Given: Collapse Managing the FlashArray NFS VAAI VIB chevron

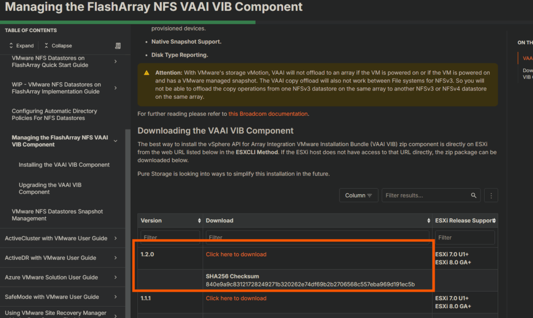Looking at the screenshot, I should pos(116,141).
